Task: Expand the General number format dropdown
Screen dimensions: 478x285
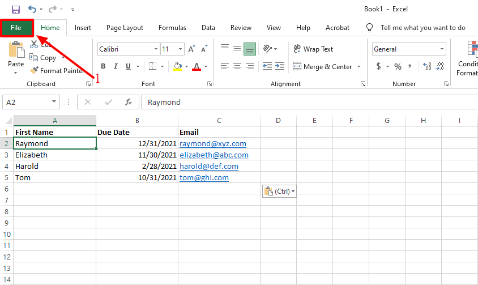Action: (x=442, y=49)
